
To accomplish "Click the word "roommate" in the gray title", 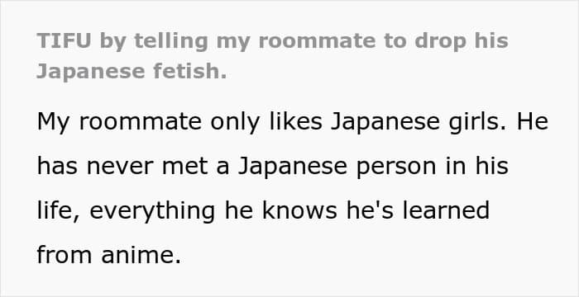I will (x=317, y=40).
